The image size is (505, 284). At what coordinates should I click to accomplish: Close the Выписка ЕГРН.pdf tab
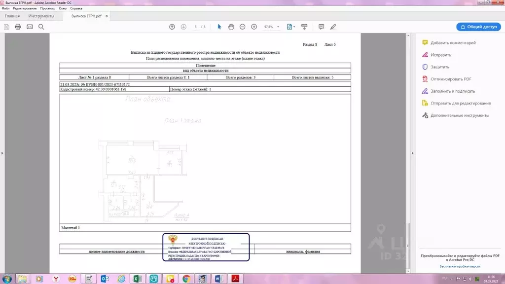(x=107, y=16)
